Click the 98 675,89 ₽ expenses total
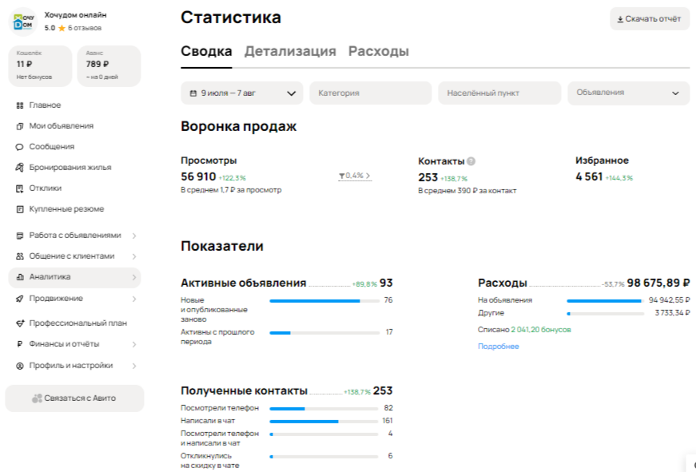The image size is (696, 472). pos(658,283)
